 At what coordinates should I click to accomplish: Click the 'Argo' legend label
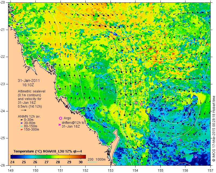pyautogui.click(x=67, y=118)
